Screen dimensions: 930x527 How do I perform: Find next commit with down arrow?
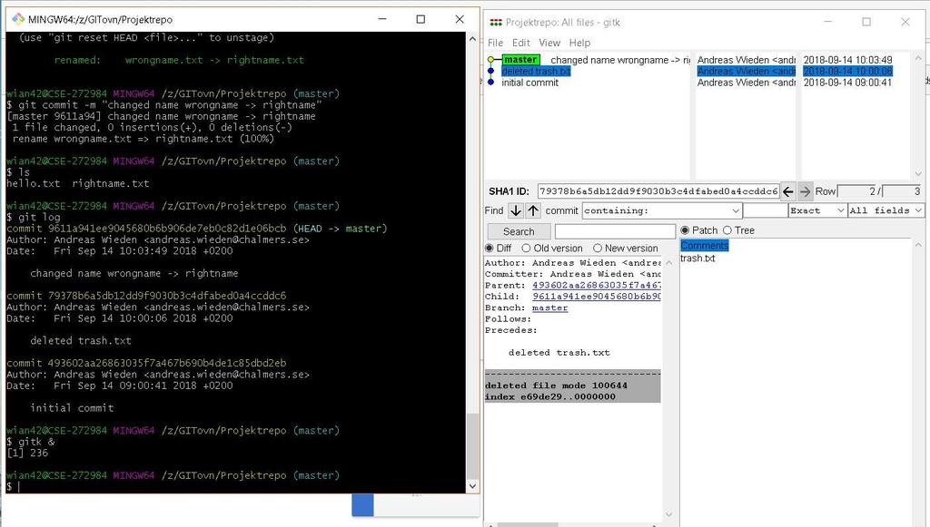pyautogui.click(x=516, y=210)
